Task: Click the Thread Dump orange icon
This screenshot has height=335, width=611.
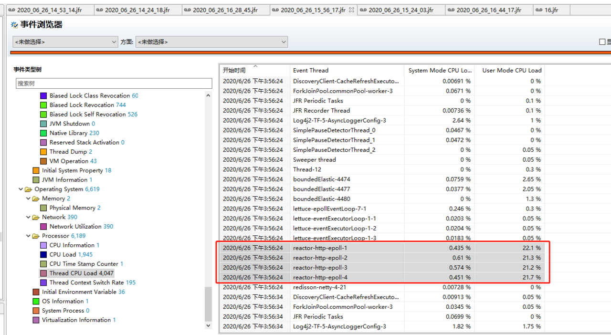Action: (x=43, y=152)
